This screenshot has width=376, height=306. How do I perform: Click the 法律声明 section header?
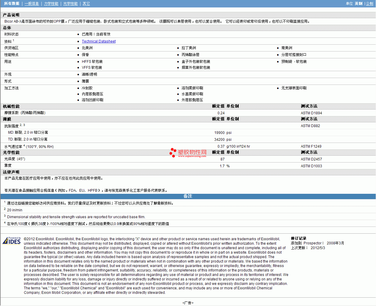tap(11, 172)
